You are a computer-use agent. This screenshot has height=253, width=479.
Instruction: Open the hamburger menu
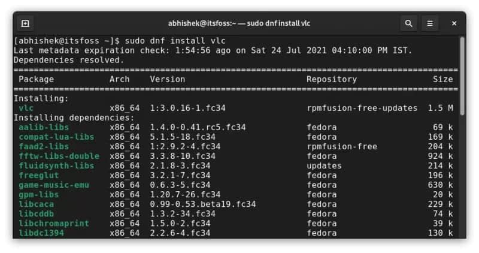tap(431, 23)
